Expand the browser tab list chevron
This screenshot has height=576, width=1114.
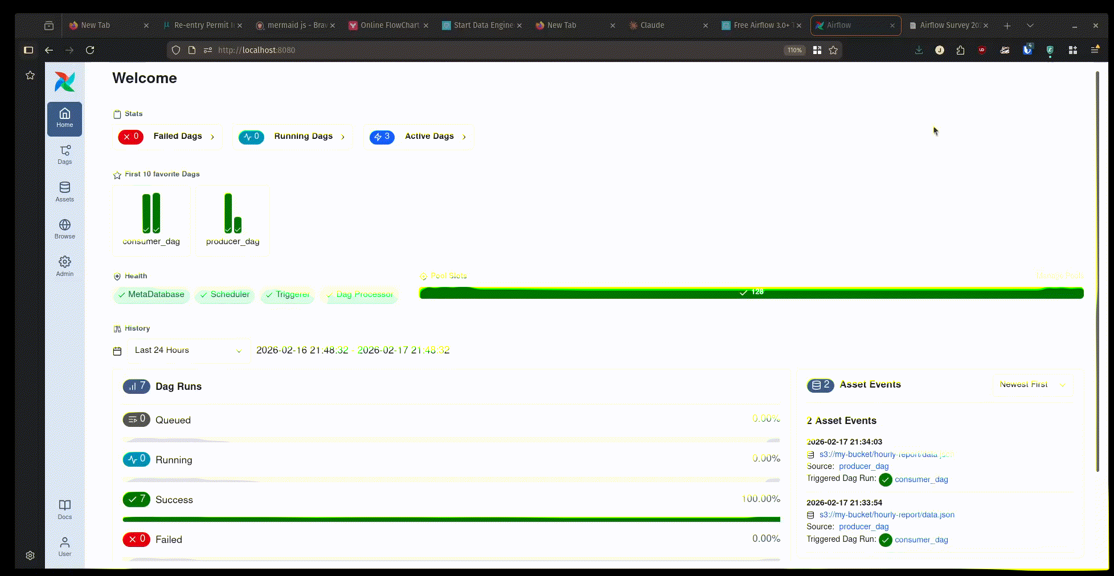[x=1030, y=26]
